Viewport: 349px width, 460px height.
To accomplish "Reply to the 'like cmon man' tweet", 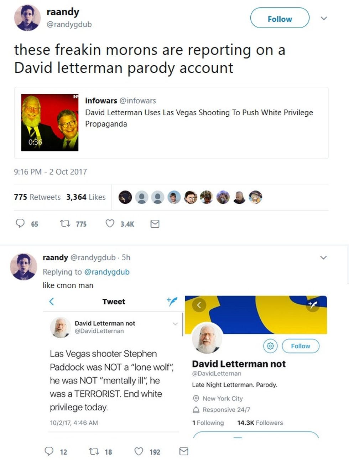I will tap(49, 451).
